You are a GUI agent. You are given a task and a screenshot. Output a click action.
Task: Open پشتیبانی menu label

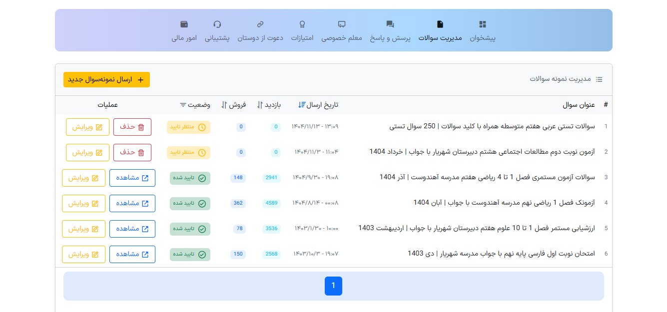pos(217,38)
